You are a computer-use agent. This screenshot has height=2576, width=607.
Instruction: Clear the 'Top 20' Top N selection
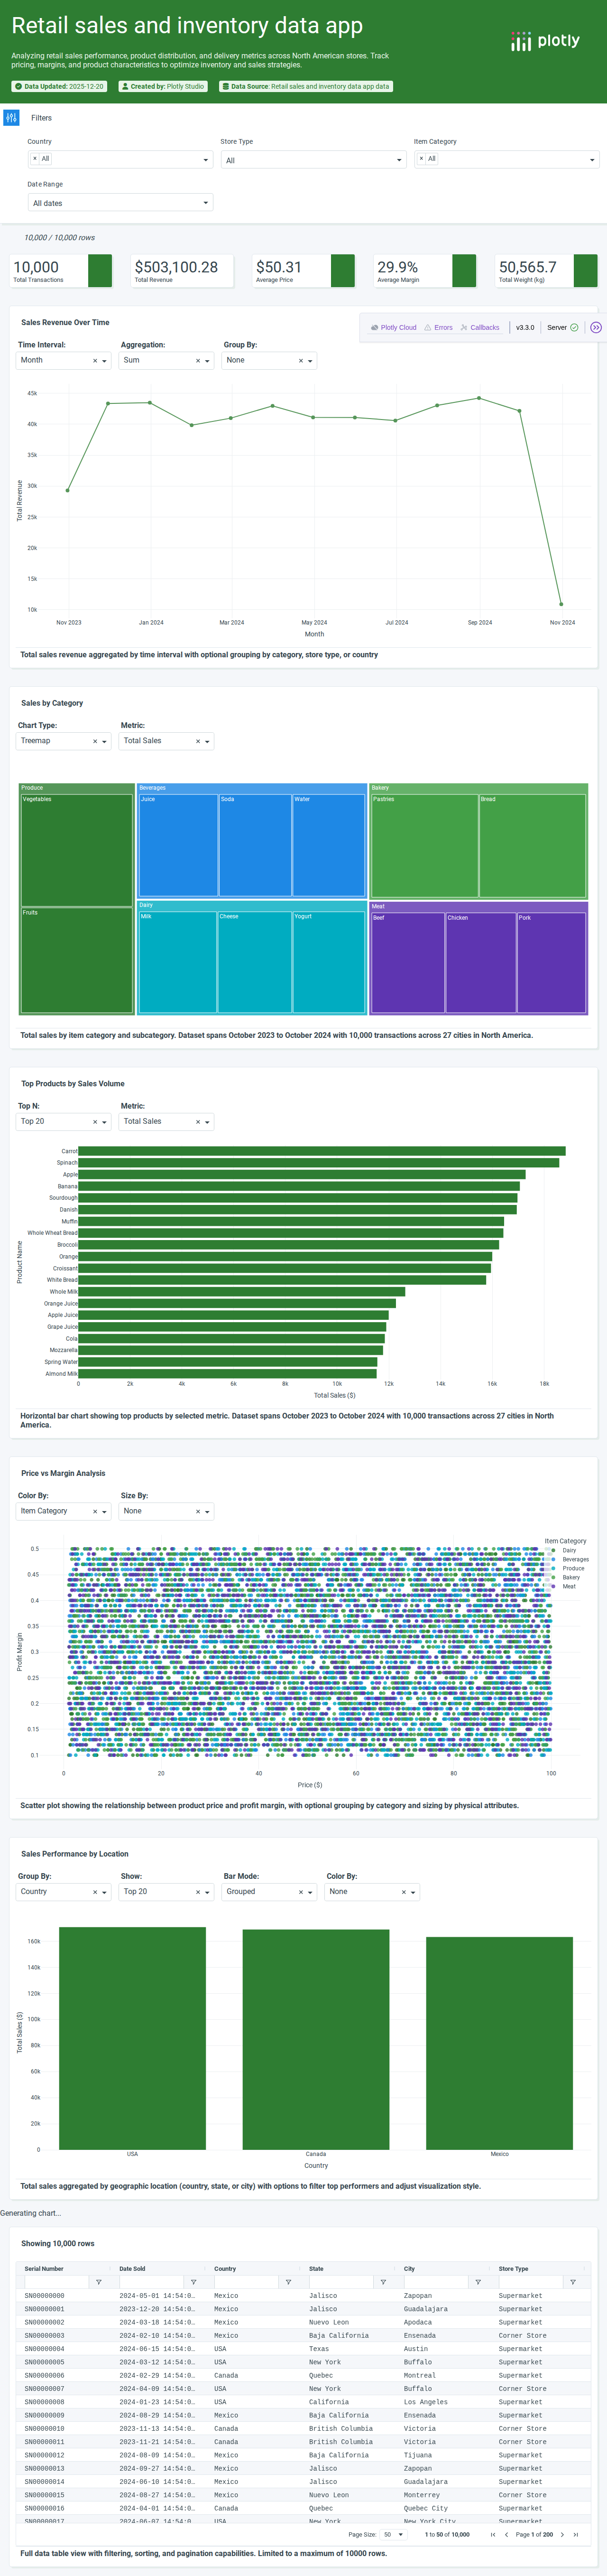pos(95,1122)
